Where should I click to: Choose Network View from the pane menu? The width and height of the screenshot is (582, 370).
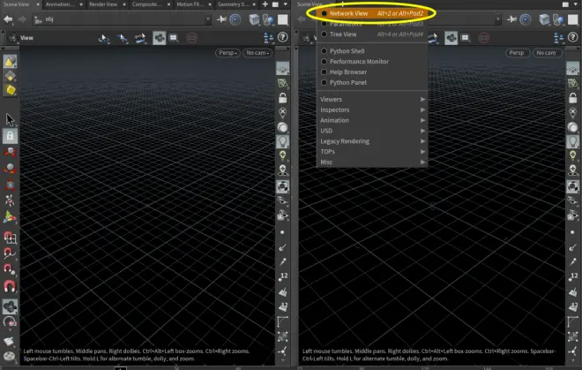(x=372, y=13)
